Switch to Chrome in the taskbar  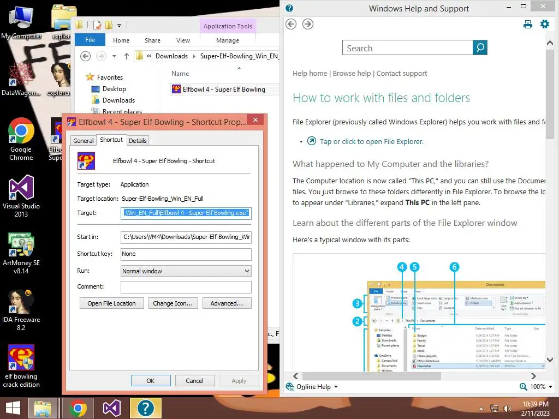78,408
